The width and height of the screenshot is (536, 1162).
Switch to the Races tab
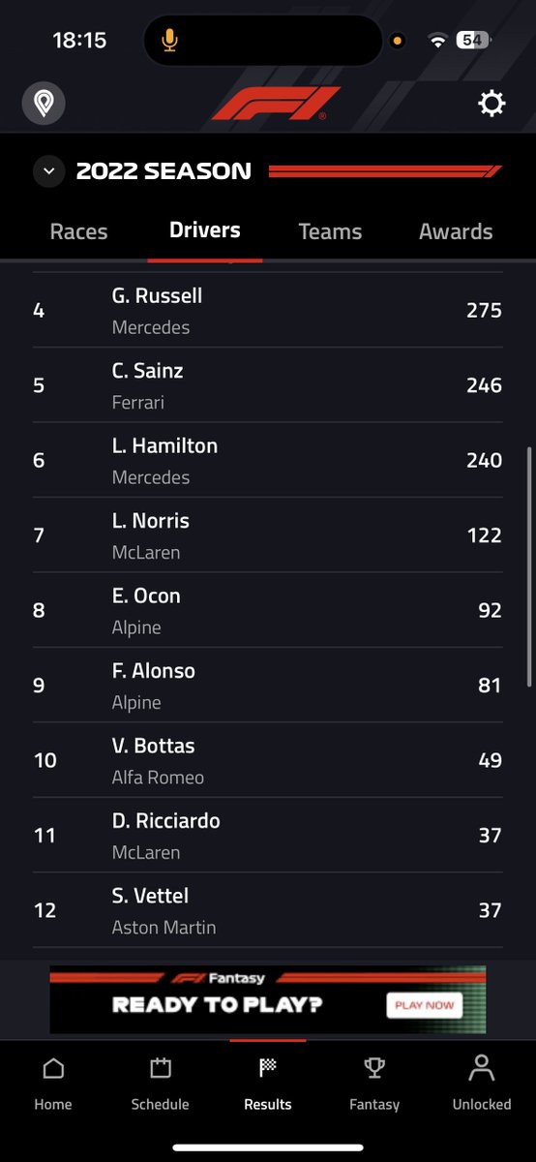[78, 231]
